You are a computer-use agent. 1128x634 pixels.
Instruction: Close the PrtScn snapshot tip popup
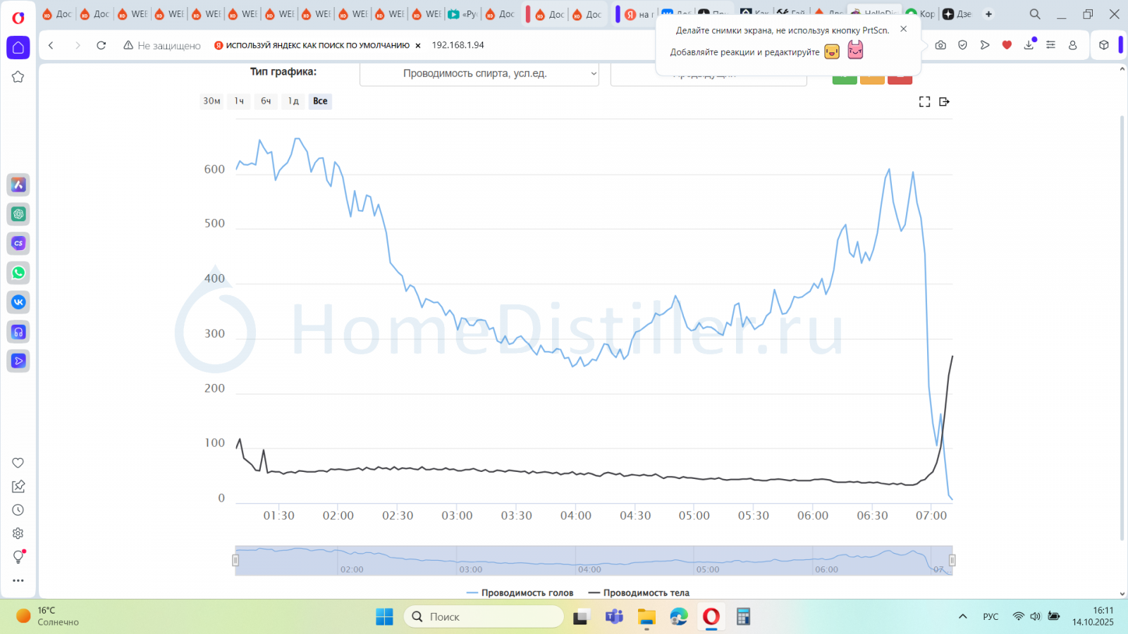pos(903,29)
